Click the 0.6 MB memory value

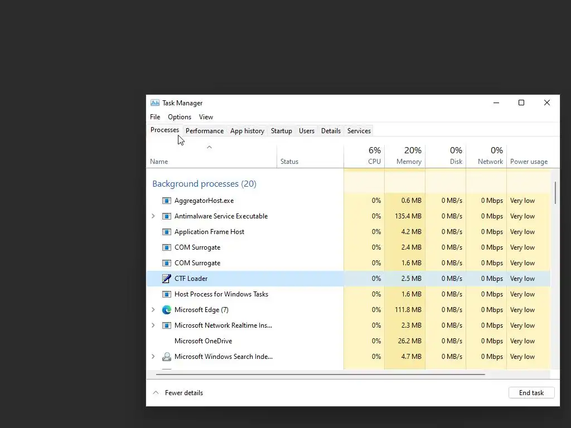click(x=412, y=201)
